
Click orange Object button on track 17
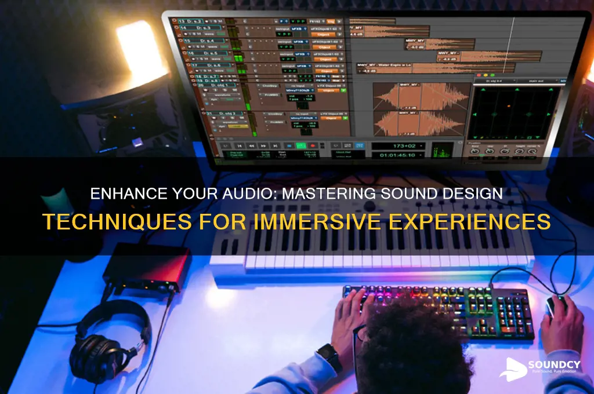327,71
